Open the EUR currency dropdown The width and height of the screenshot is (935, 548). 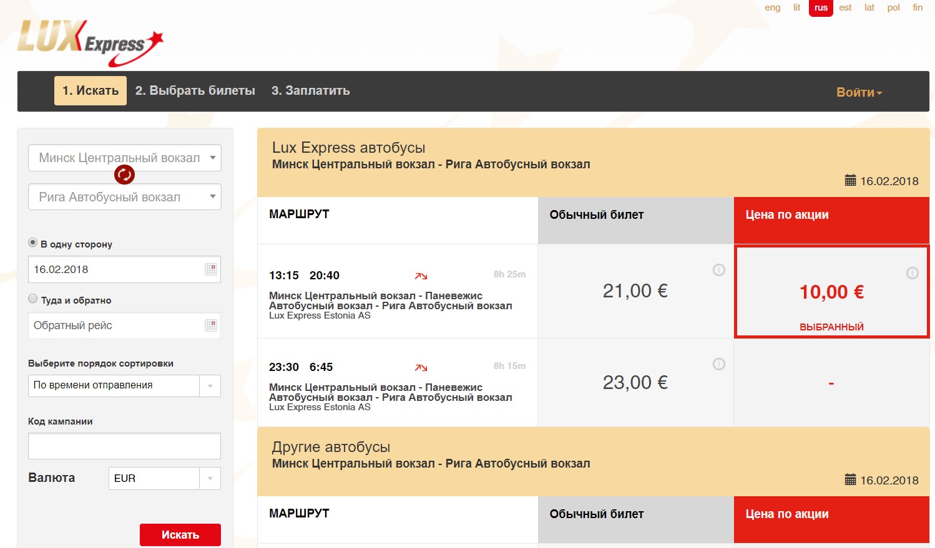(x=210, y=479)
